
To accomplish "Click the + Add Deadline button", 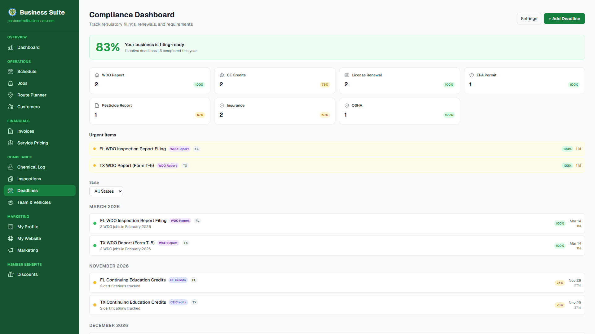I will (x=564, y=18).
